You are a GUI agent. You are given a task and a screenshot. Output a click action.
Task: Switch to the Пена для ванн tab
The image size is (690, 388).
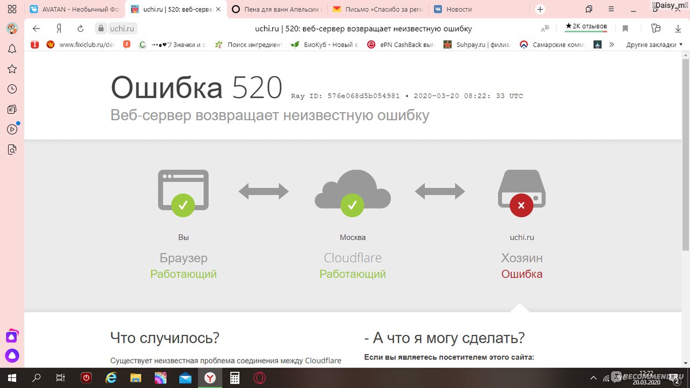point(277,9)
